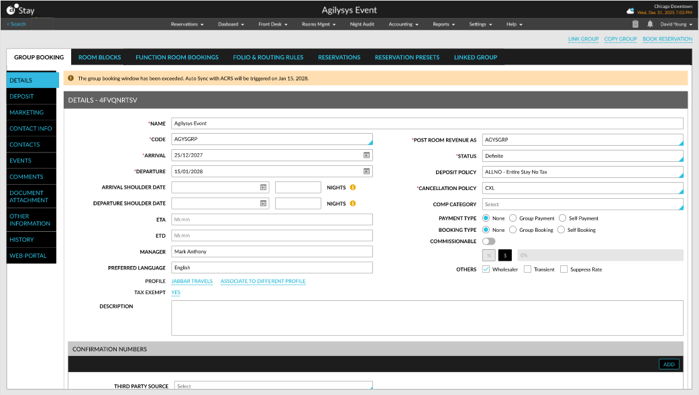Open the Reservation Presets tab
Screen dimensions: 699x395
(407, 57)
